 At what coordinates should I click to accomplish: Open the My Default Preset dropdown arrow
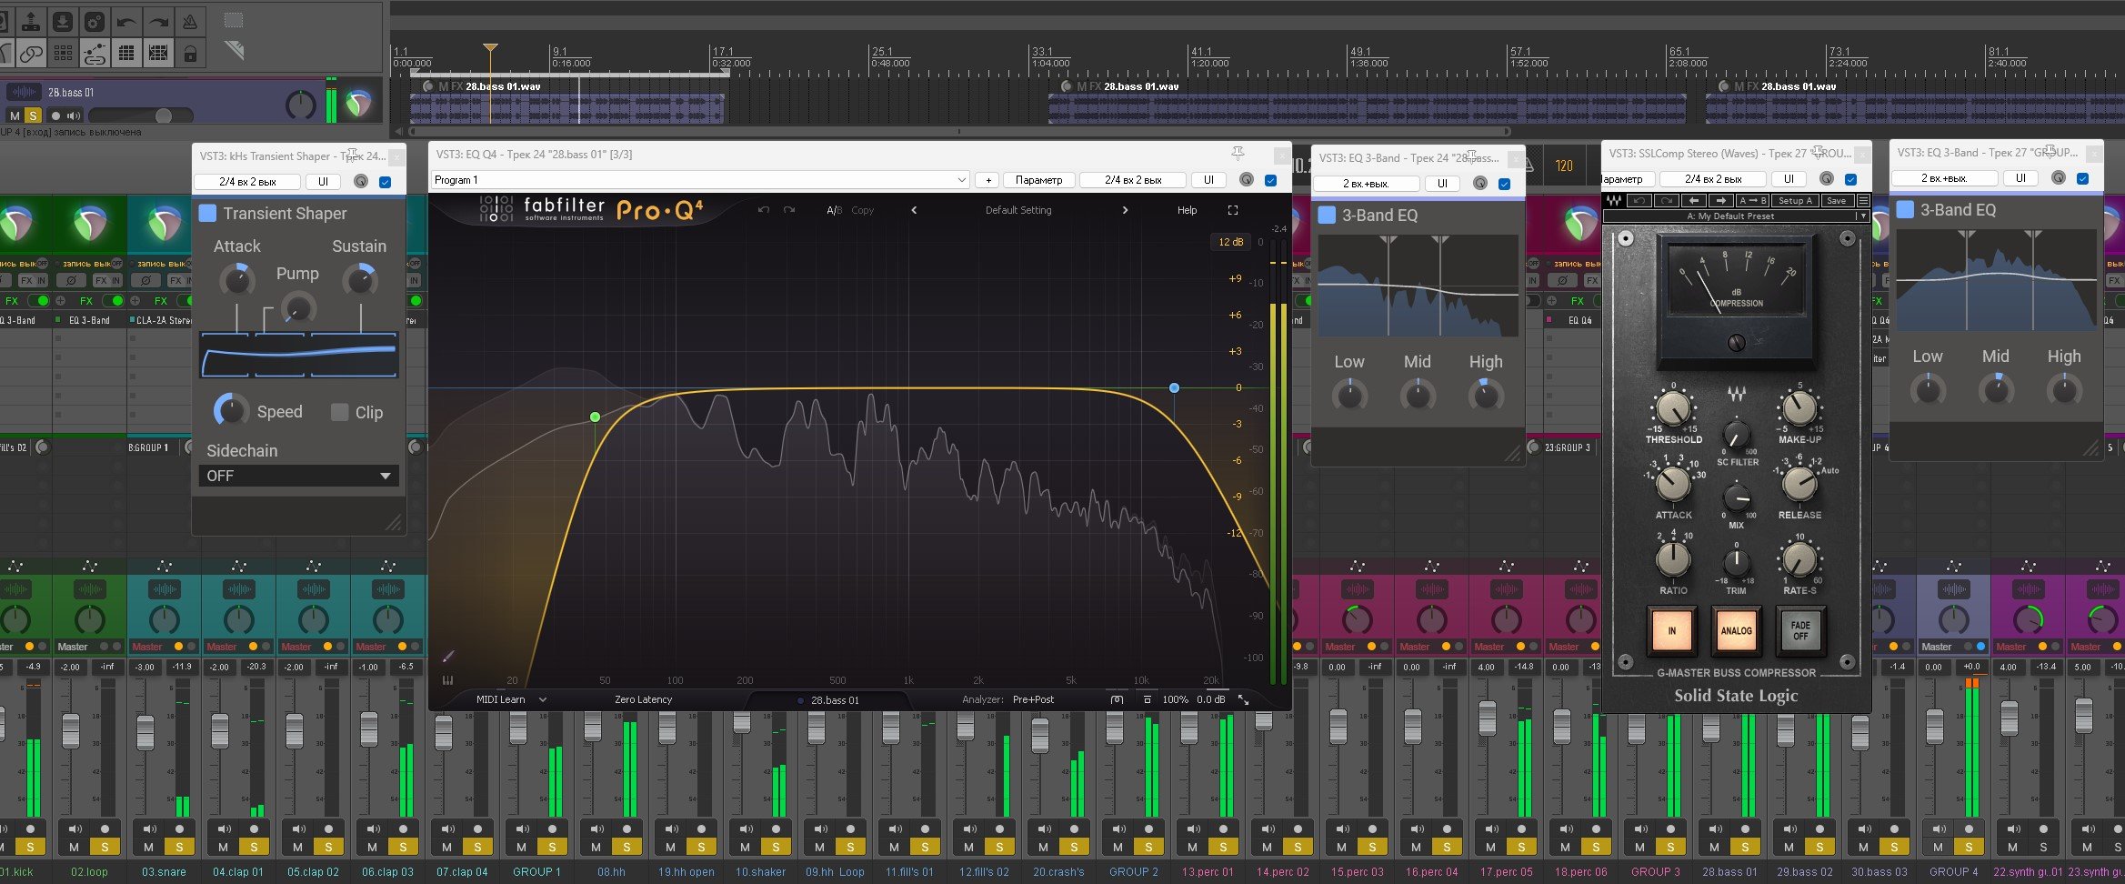[1862, 216]
